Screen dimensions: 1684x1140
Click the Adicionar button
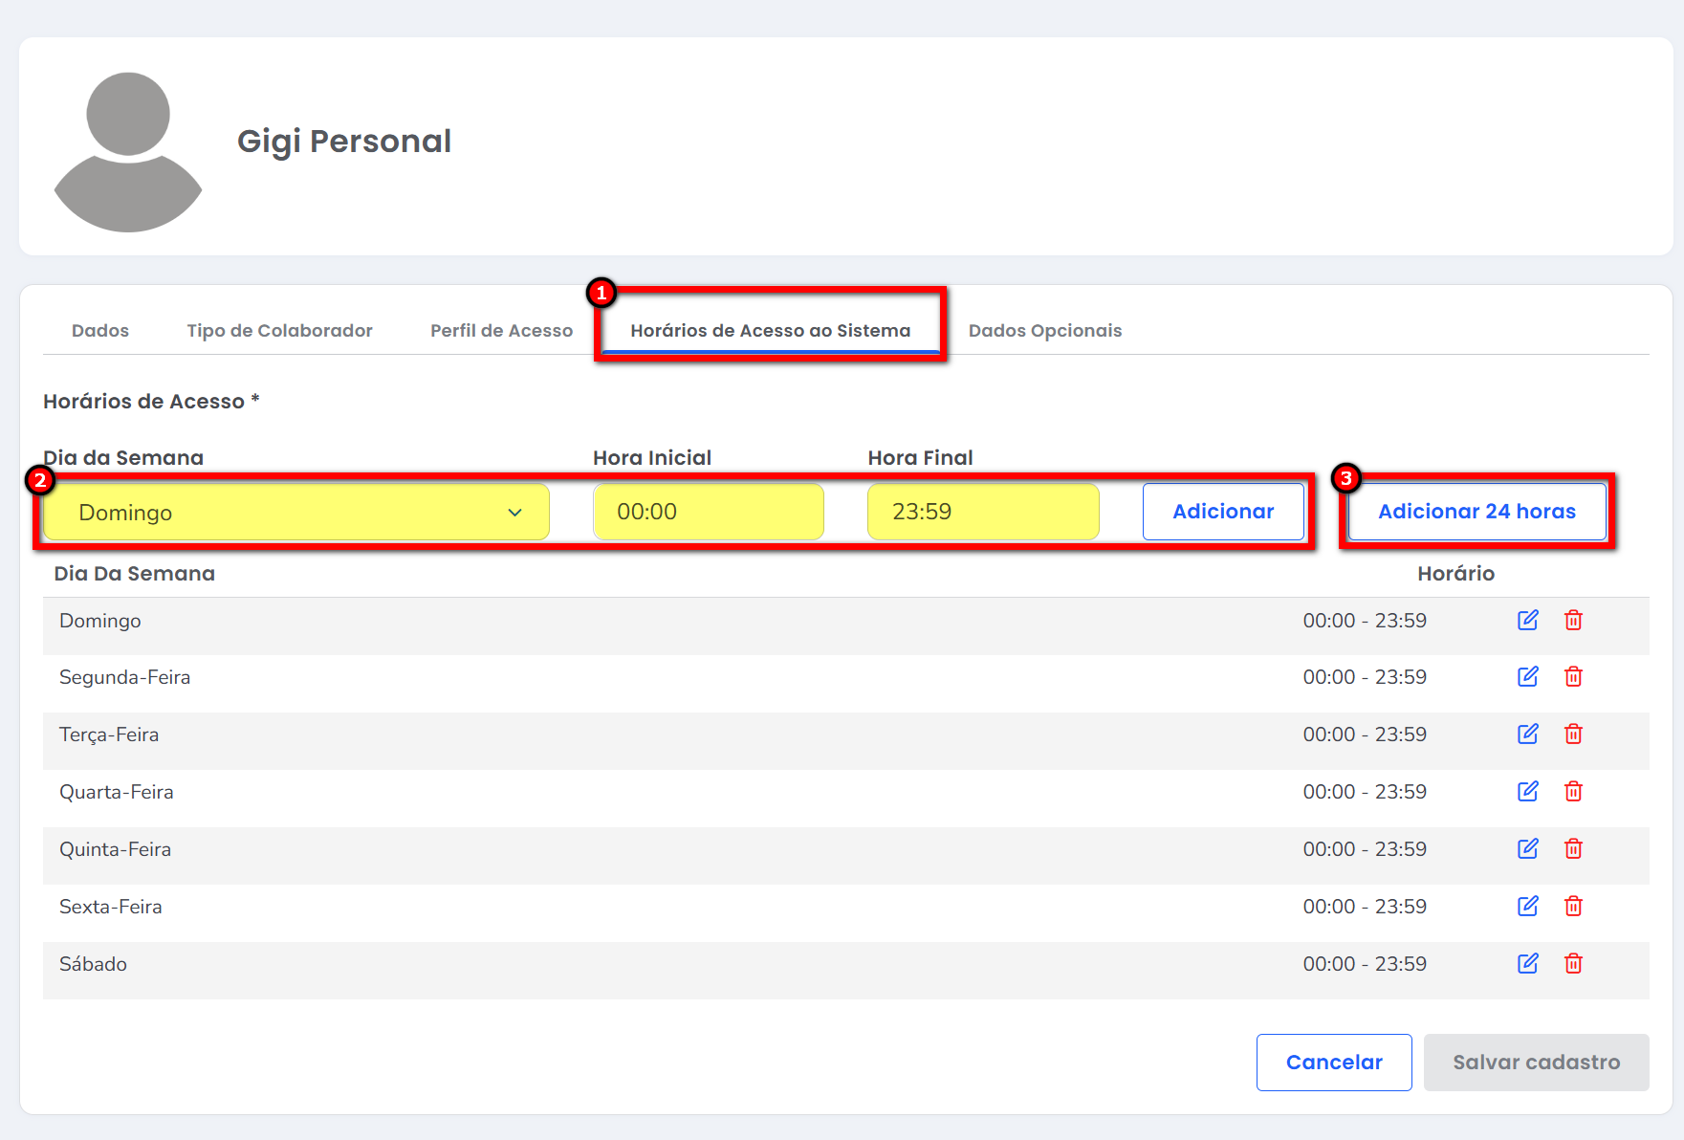coord(1222,512)
